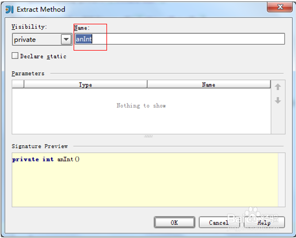This screenshot has width=296, height=238.
Task: Click the Visibility label
Action: coord(29,27)
